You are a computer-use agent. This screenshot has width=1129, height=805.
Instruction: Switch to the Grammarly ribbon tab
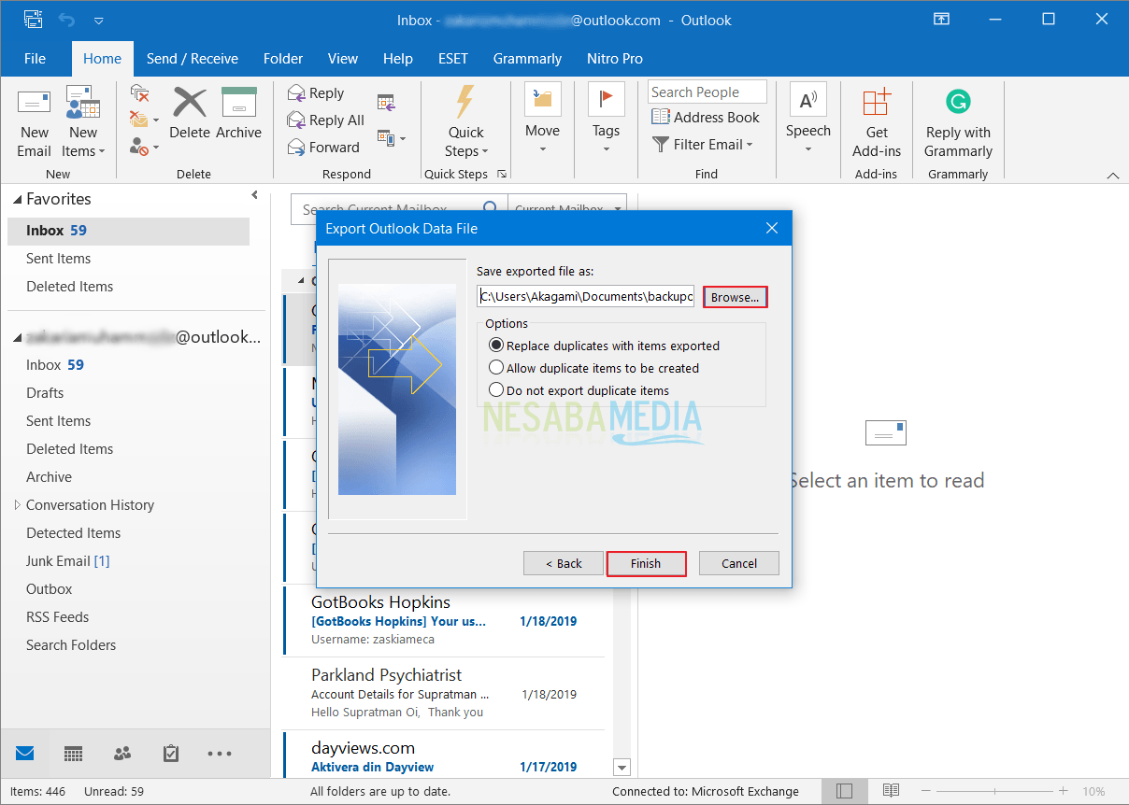point(526,58)
